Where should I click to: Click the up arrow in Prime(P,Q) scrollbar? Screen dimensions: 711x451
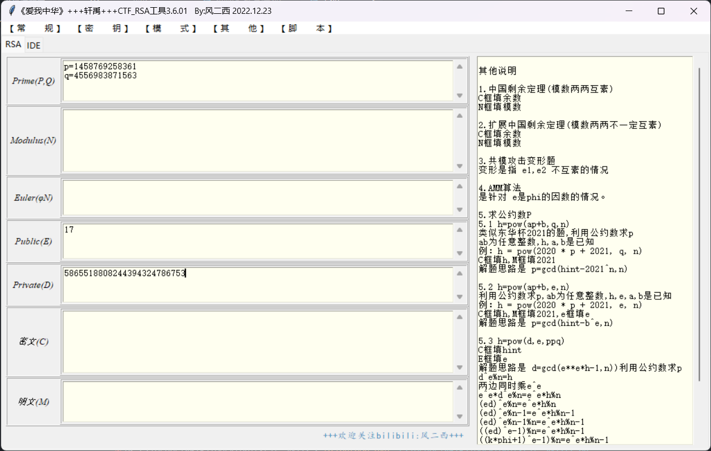pos(459,66)
